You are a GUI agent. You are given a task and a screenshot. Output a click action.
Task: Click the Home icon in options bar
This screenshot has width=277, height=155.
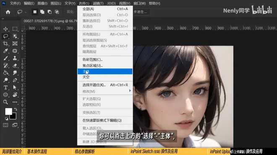click(8, 12)
